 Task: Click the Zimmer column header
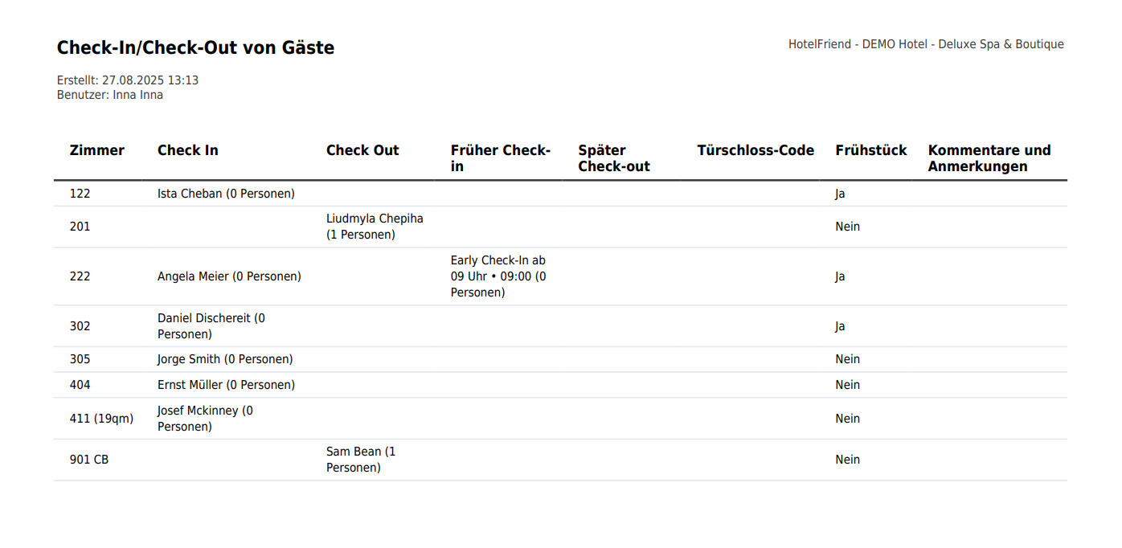[x=97, y=150]
